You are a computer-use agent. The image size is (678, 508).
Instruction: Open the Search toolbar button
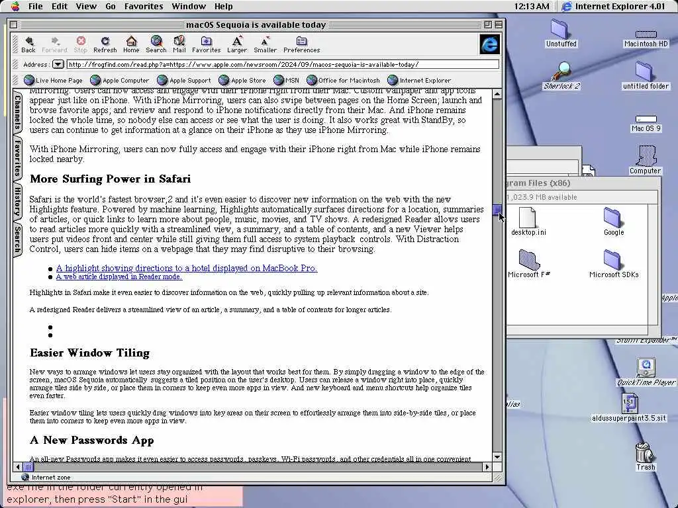[x=156, y=44]
